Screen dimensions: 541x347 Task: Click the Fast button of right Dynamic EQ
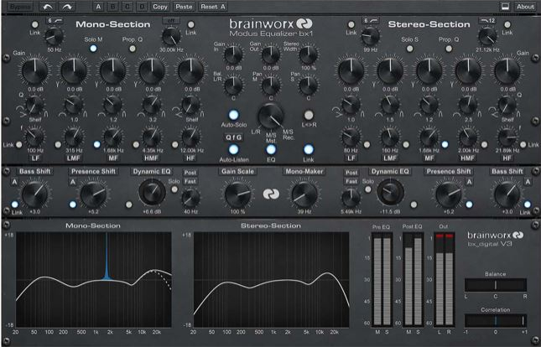pos(351,181)
